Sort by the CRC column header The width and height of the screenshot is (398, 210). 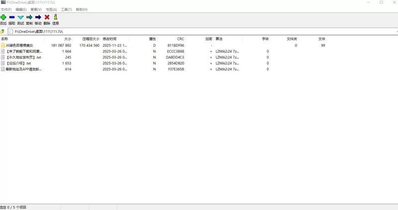coord(180,39)
